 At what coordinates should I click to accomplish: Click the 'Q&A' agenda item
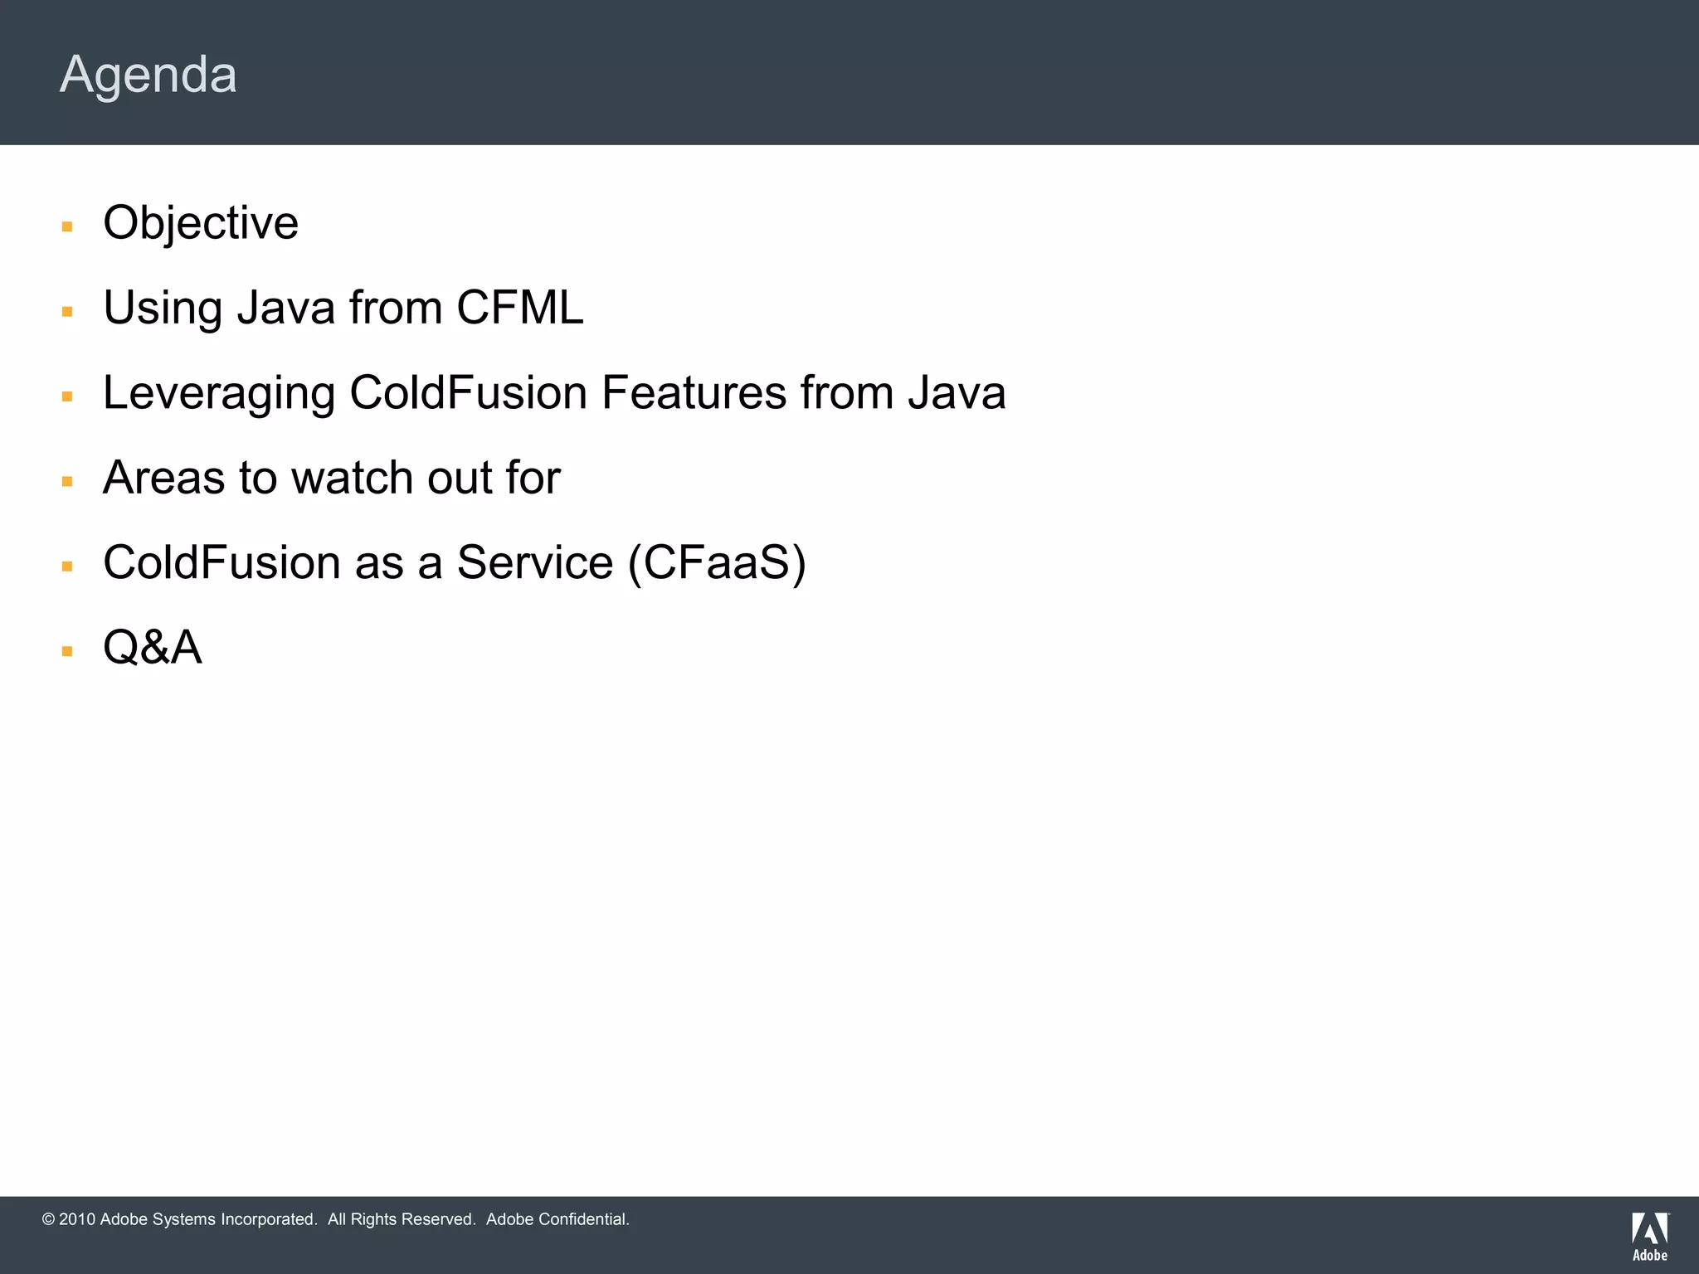[153, 648]
